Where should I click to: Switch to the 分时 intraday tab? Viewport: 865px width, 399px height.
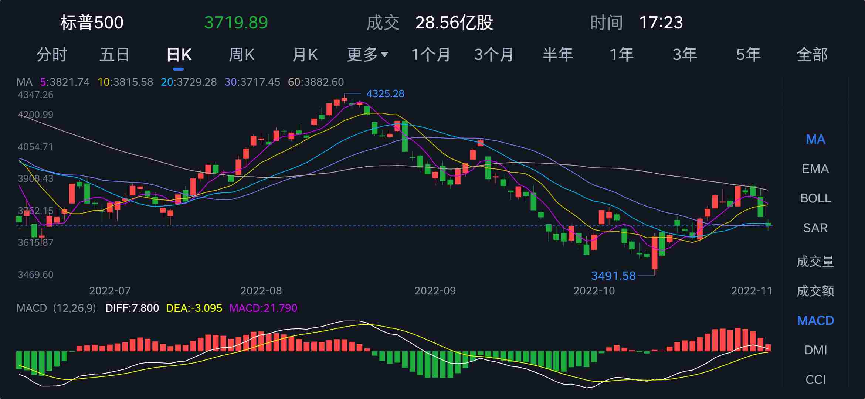click(52, 55)
